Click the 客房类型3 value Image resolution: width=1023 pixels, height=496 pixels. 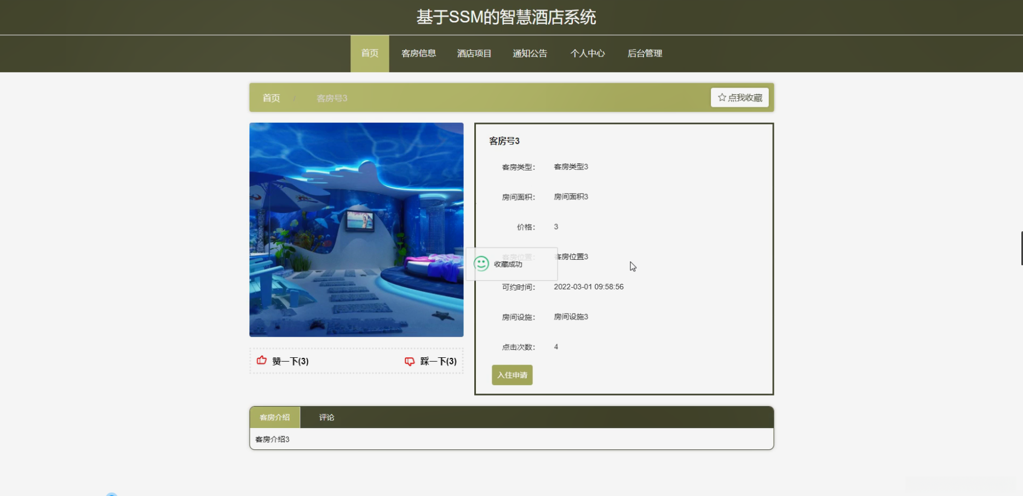(x=571, y=167)
